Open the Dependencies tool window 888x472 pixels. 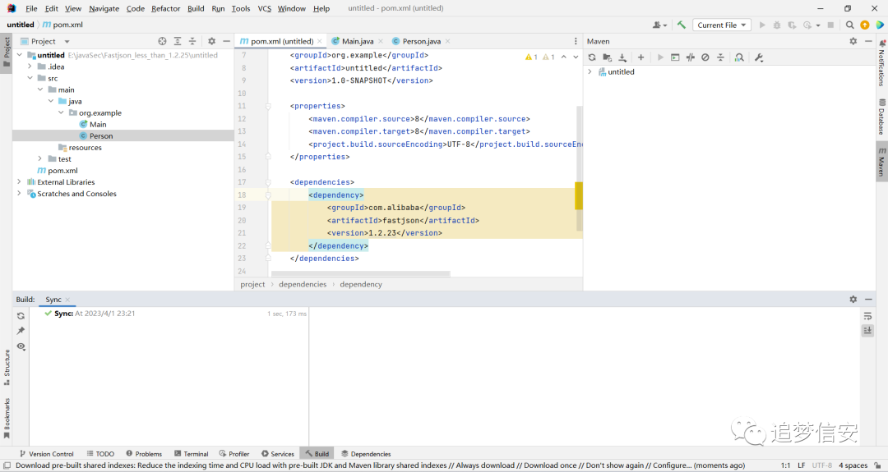(x=366, y=454)
